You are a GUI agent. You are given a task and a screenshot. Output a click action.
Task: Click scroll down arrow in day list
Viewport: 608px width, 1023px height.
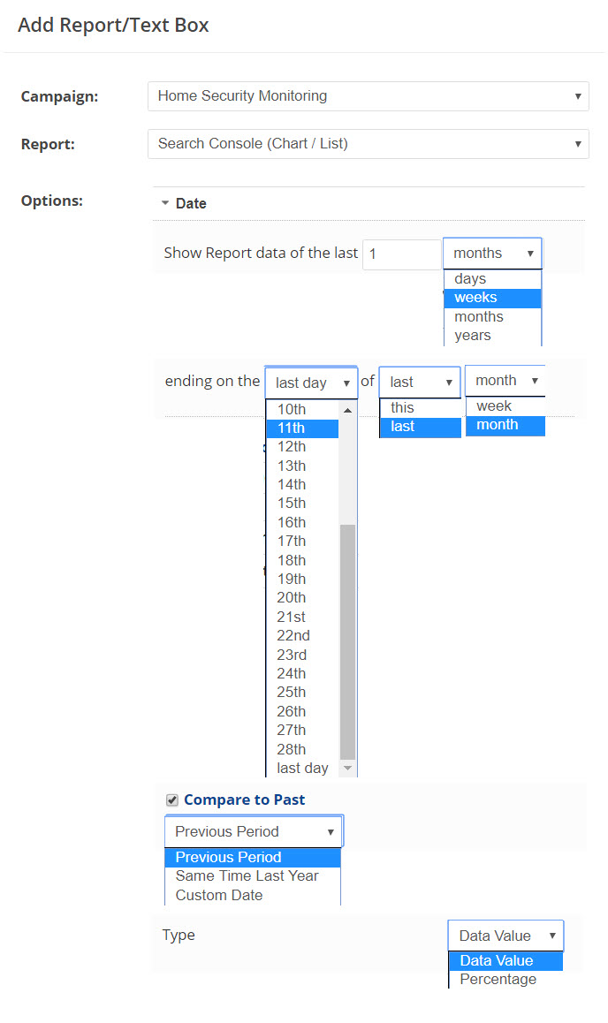click(x=347, y=769)
